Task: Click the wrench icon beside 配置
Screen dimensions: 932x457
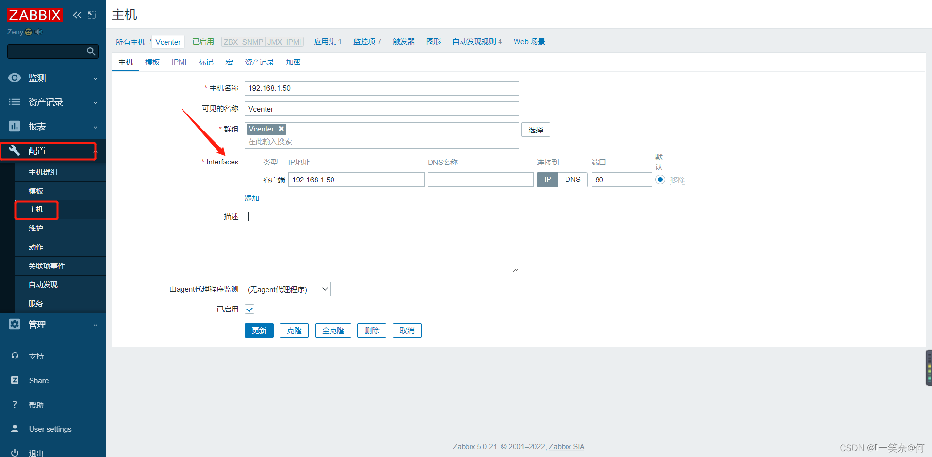Action: coord(15,150)
